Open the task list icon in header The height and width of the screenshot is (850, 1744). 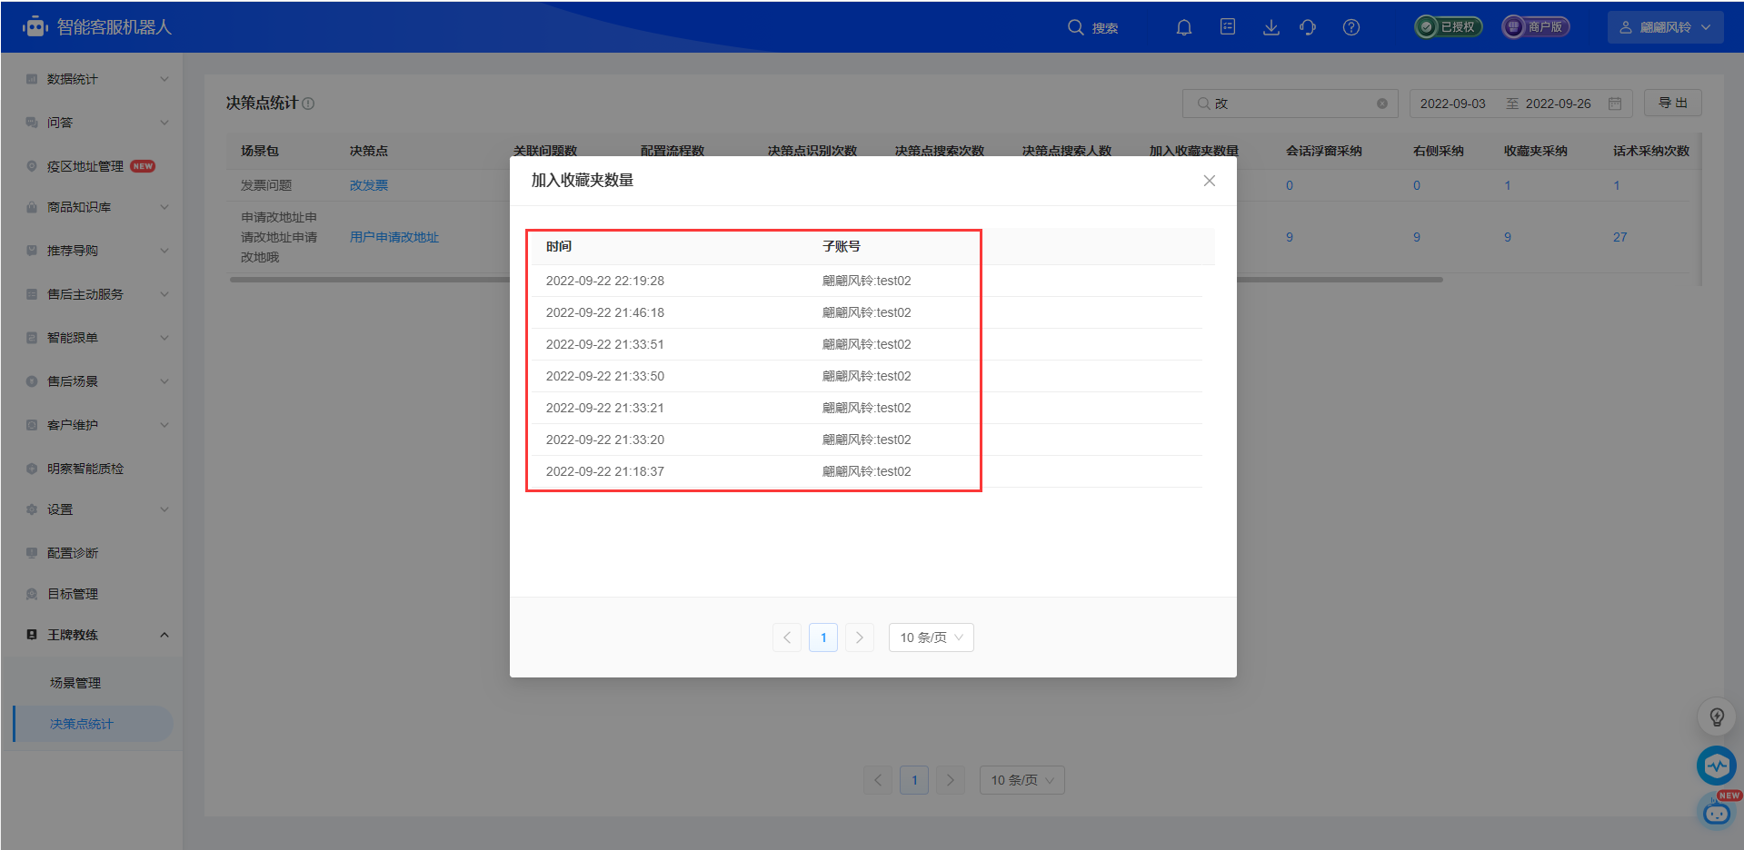tap(1228, 27)
